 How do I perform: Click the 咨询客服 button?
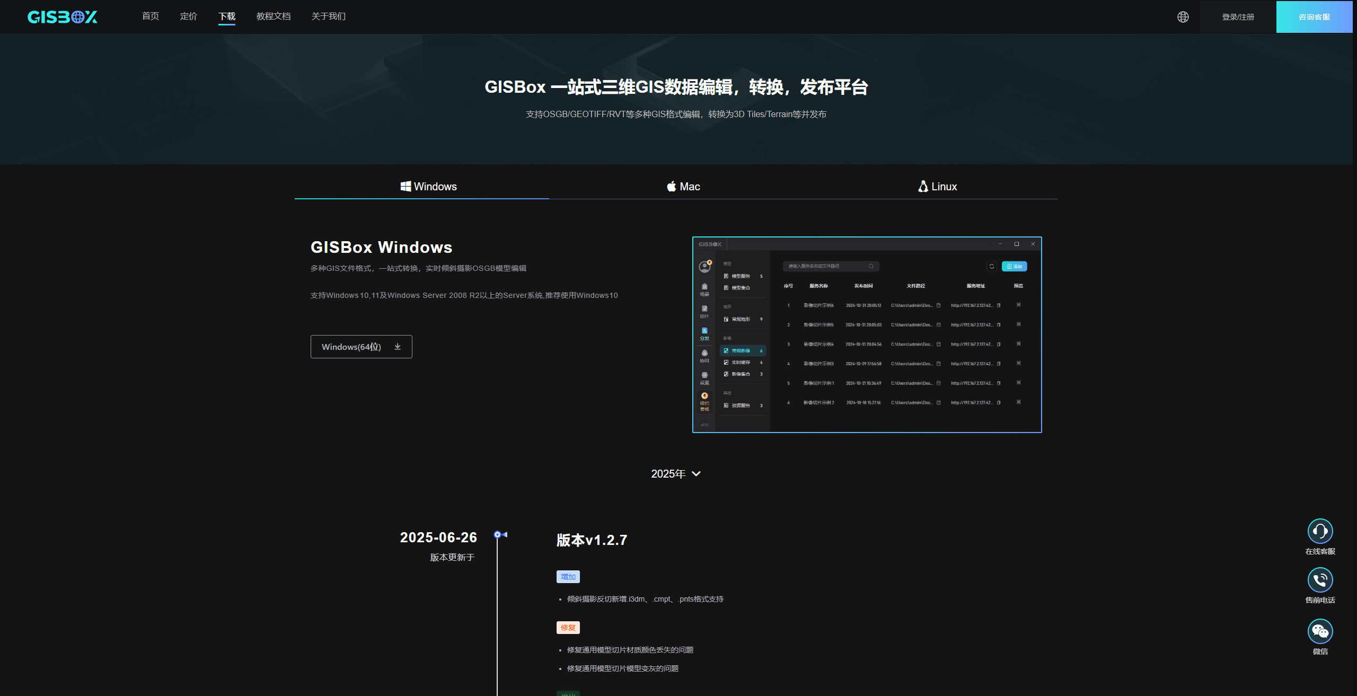click(1315, 17)
